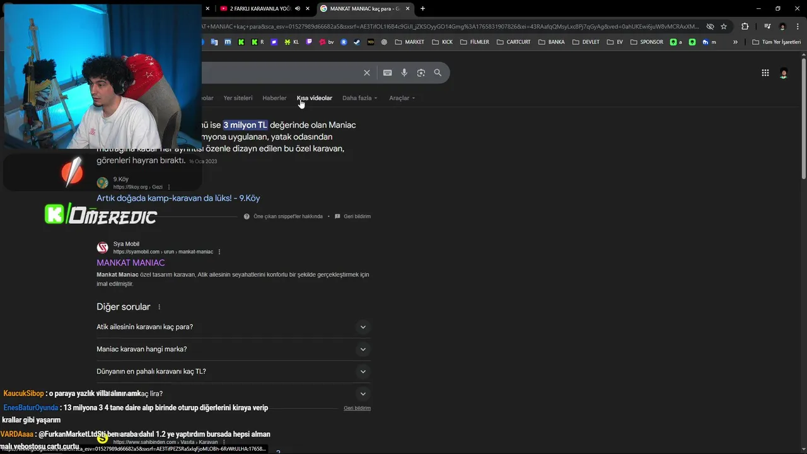
Task: Clear the search box with the X icon
Action: (x=367, y=73)
